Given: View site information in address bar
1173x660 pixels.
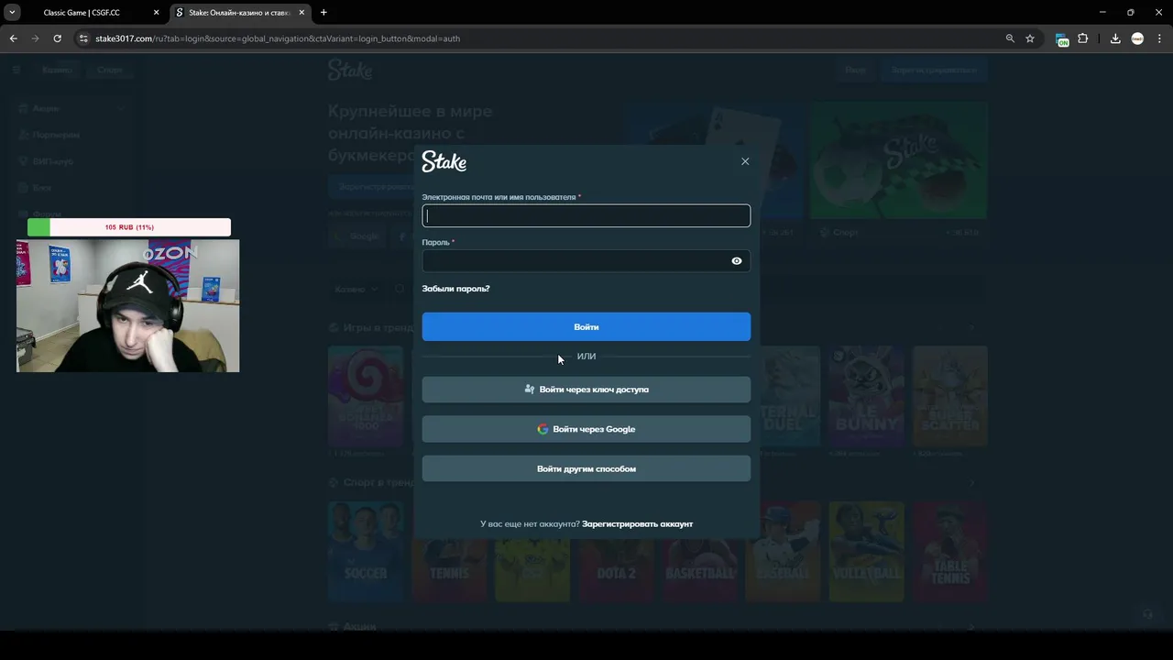Looking at the screenshot, I should pos(83,38).
